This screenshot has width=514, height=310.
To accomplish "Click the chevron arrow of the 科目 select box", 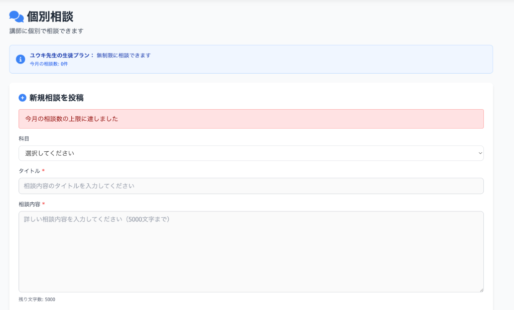I will coord(480,153).
